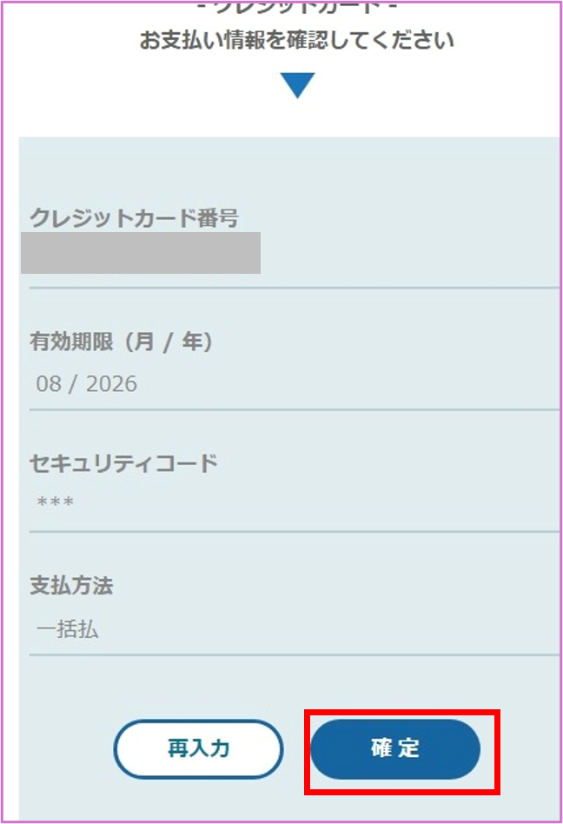Click the partially hidden クレジットカード title
The height and width of the screenshot is (824, 563).
click(x=297, y=5)
